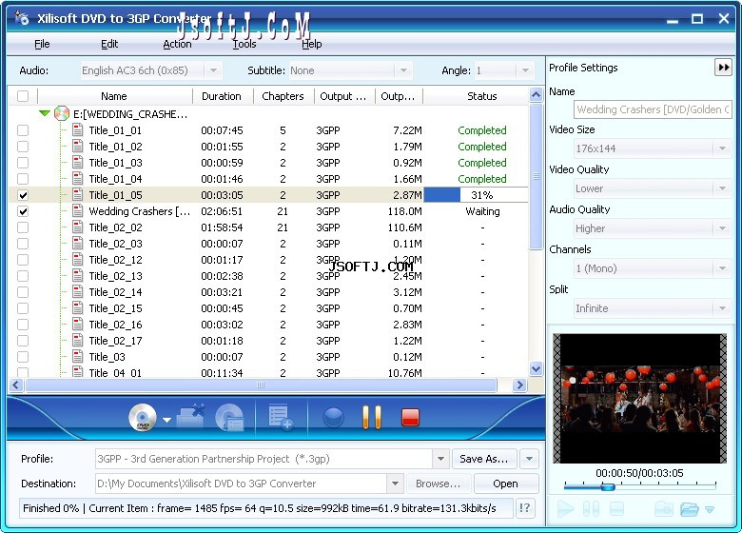The image size is (742, 533).
Task: Pause the conversion with orange pause icon
Action: tap(371, 417)
